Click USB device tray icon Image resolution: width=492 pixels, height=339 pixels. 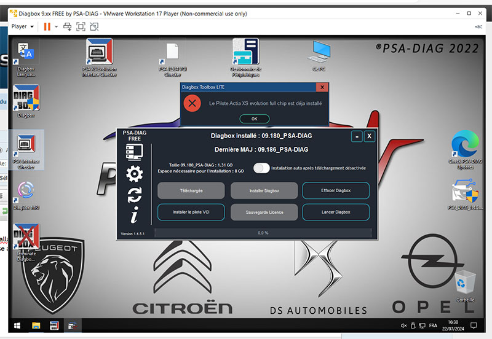413,325
